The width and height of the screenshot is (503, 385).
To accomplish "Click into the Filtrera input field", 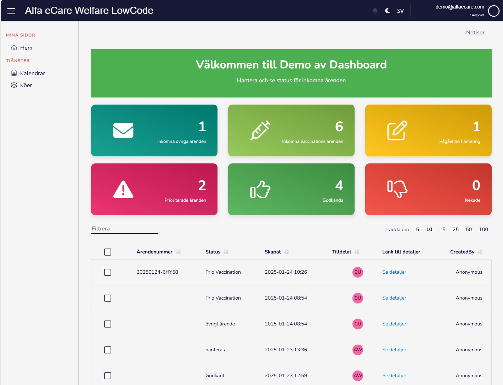I will click(x=124, y=229).
